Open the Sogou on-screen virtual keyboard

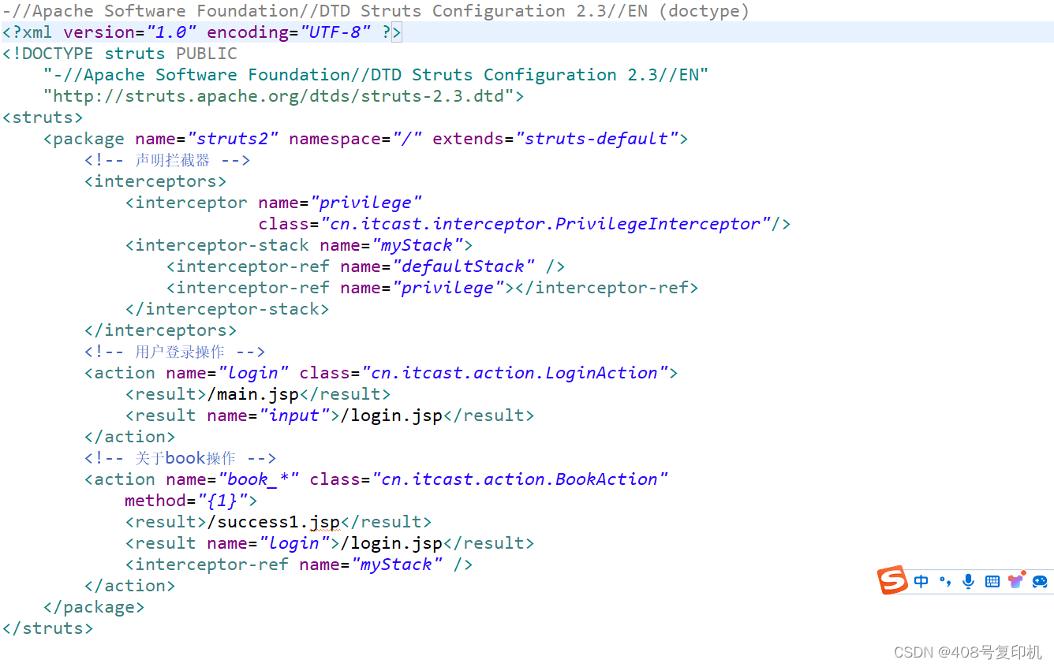992,581
